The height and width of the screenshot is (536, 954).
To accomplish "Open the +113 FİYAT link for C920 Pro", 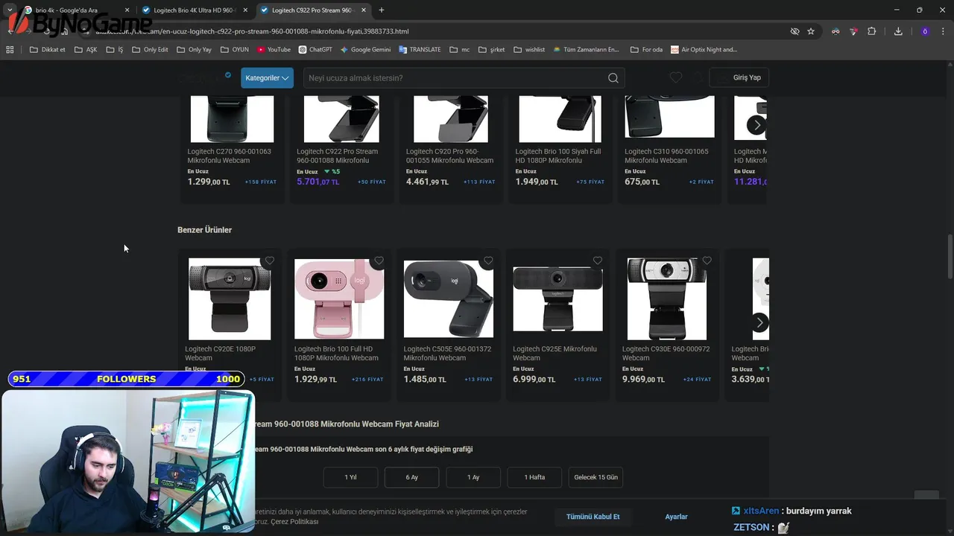I will [x=479, y=182].
